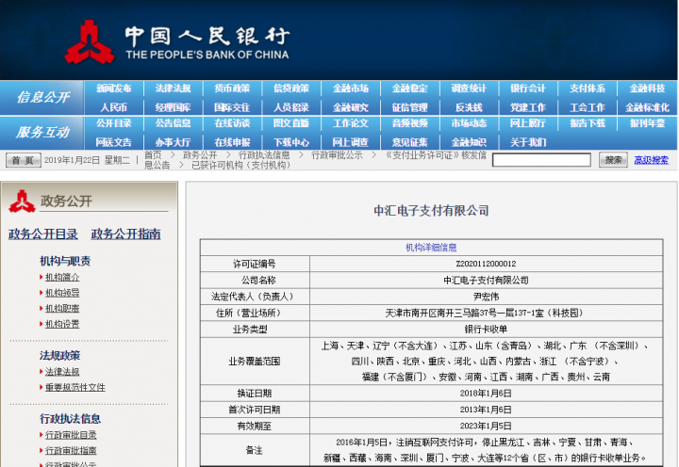Open 金融标准化 navigation item

pos(647,107)
